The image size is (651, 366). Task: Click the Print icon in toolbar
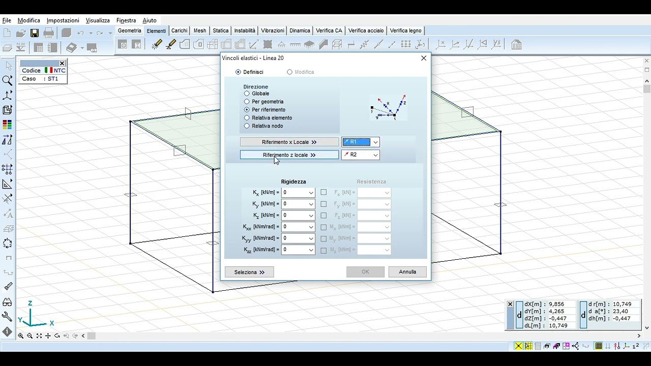tap(49, 33)
